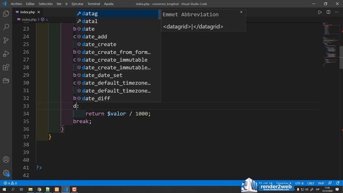Choose the 'date_create_from_form…' suggestion
The image size is (343, 193).
click(x=117, y=52)
